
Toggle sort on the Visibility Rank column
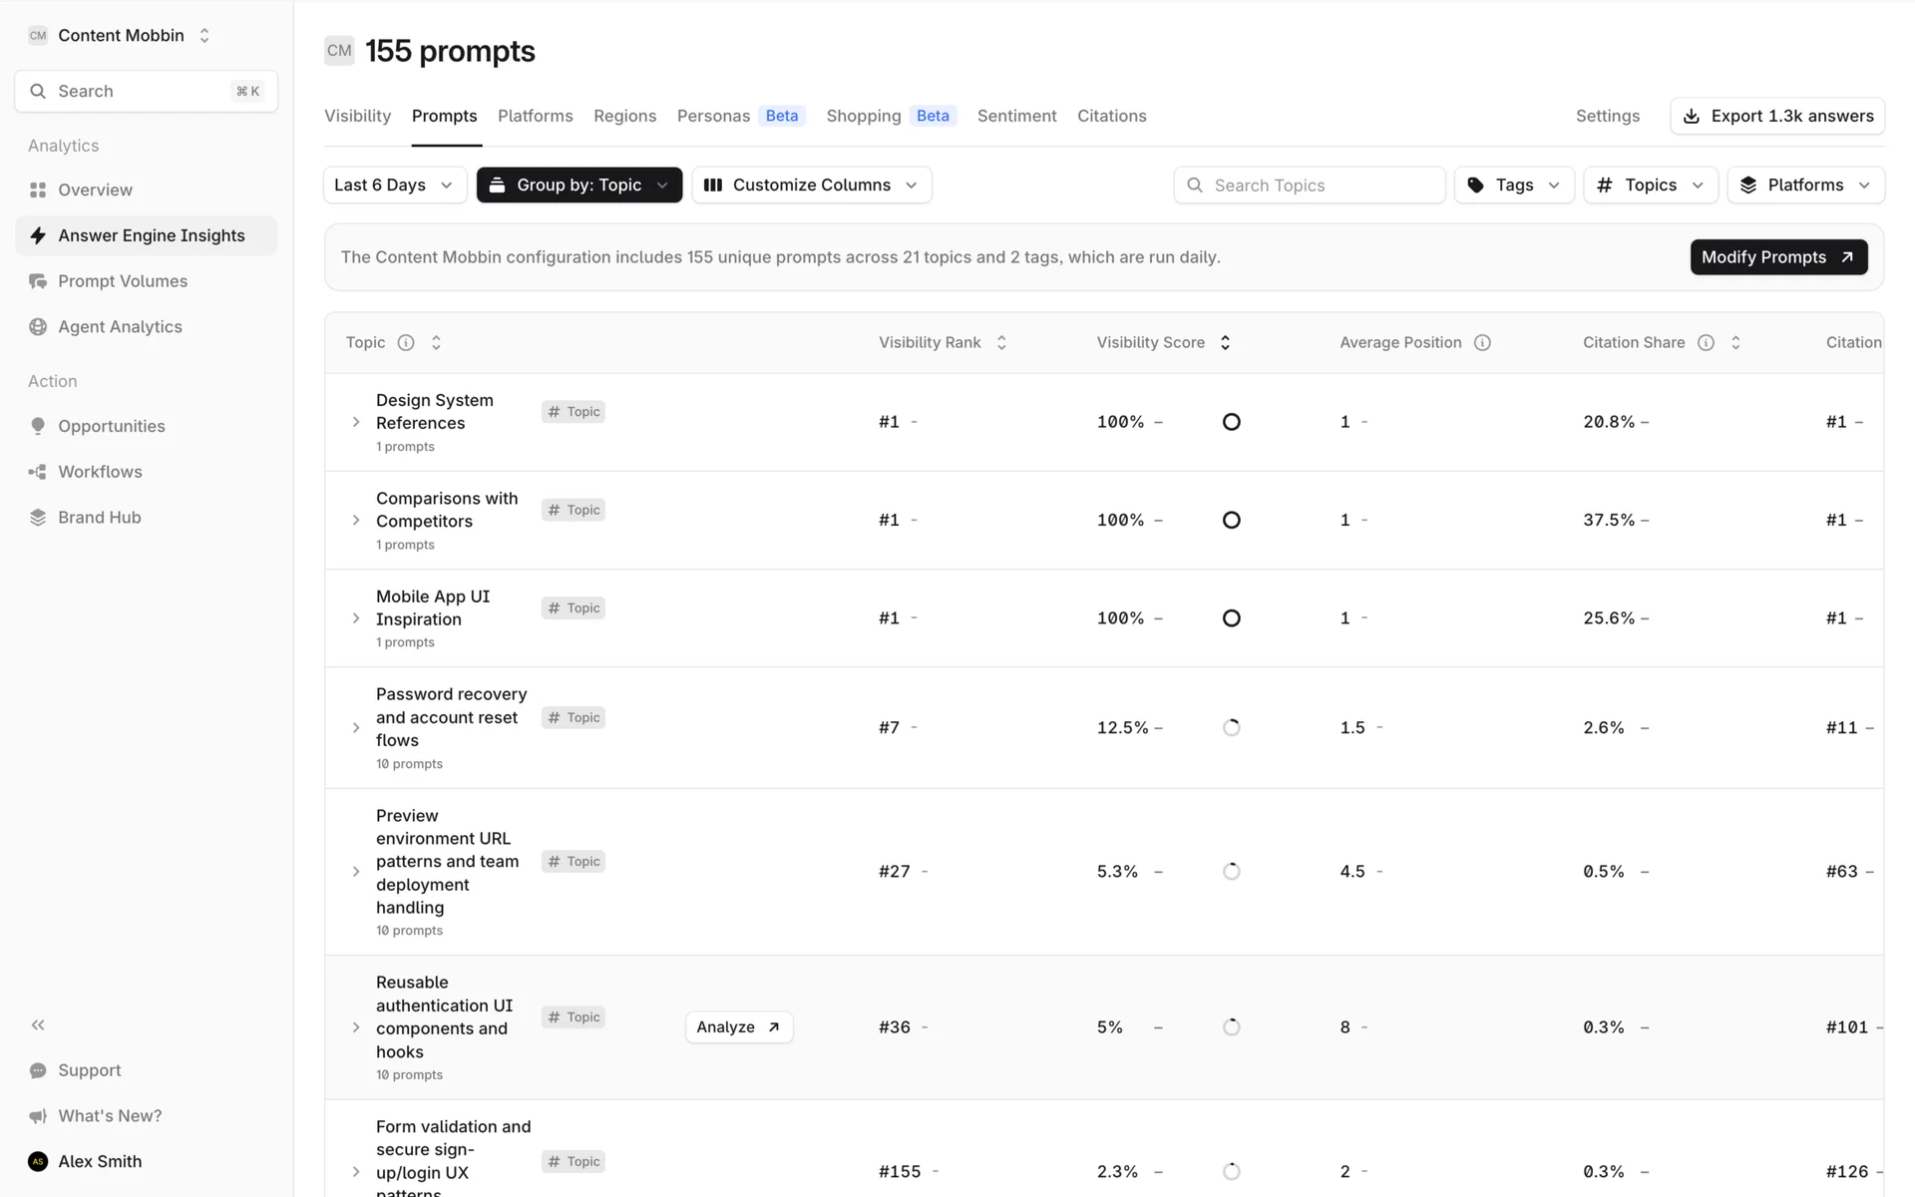1001,343
